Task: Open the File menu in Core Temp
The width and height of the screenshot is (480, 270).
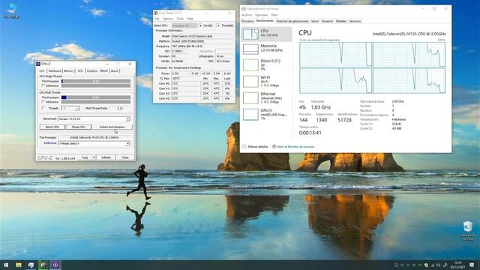Action: pos(157,19)
